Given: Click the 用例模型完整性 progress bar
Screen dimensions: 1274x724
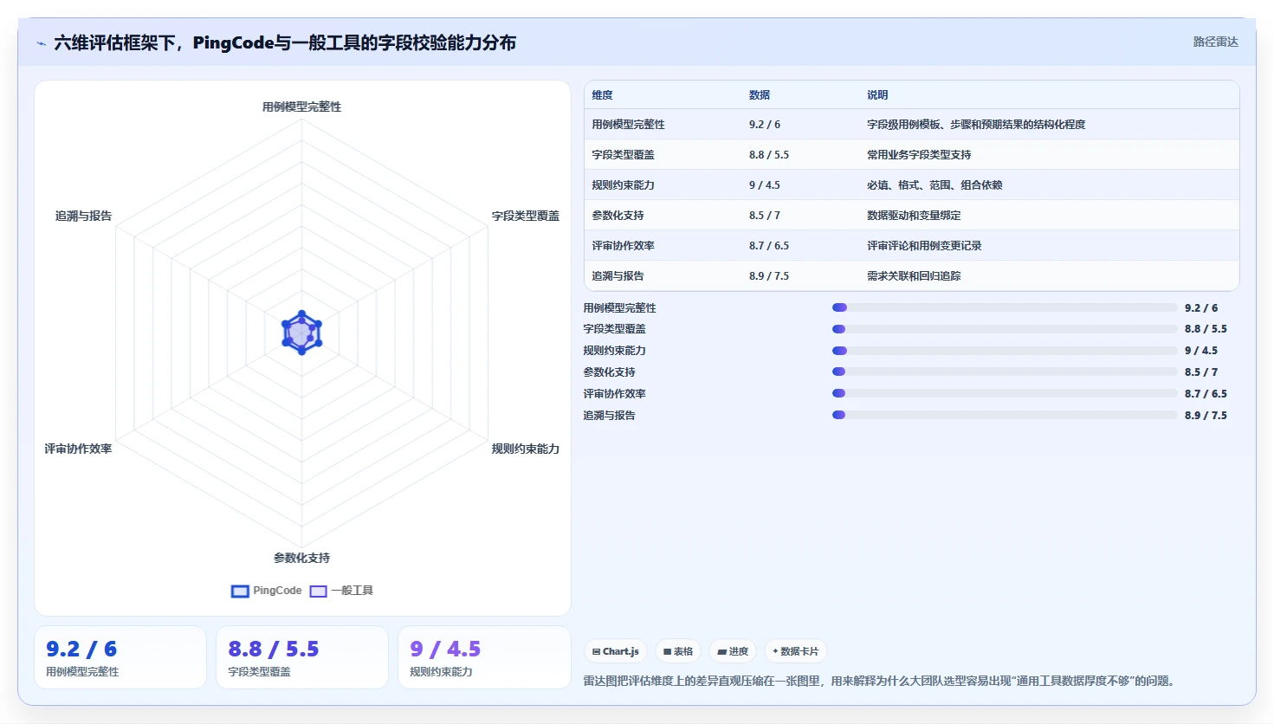Looking at the screenshot, I should point(1005,307).
